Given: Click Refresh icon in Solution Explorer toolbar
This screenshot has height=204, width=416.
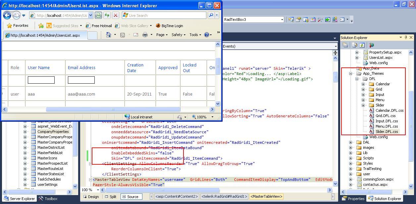Looking at the screenshot, I should coord(362,45).
